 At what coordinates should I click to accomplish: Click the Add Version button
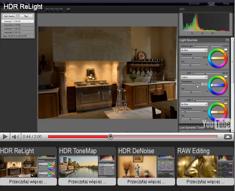(x=9, y=16)
